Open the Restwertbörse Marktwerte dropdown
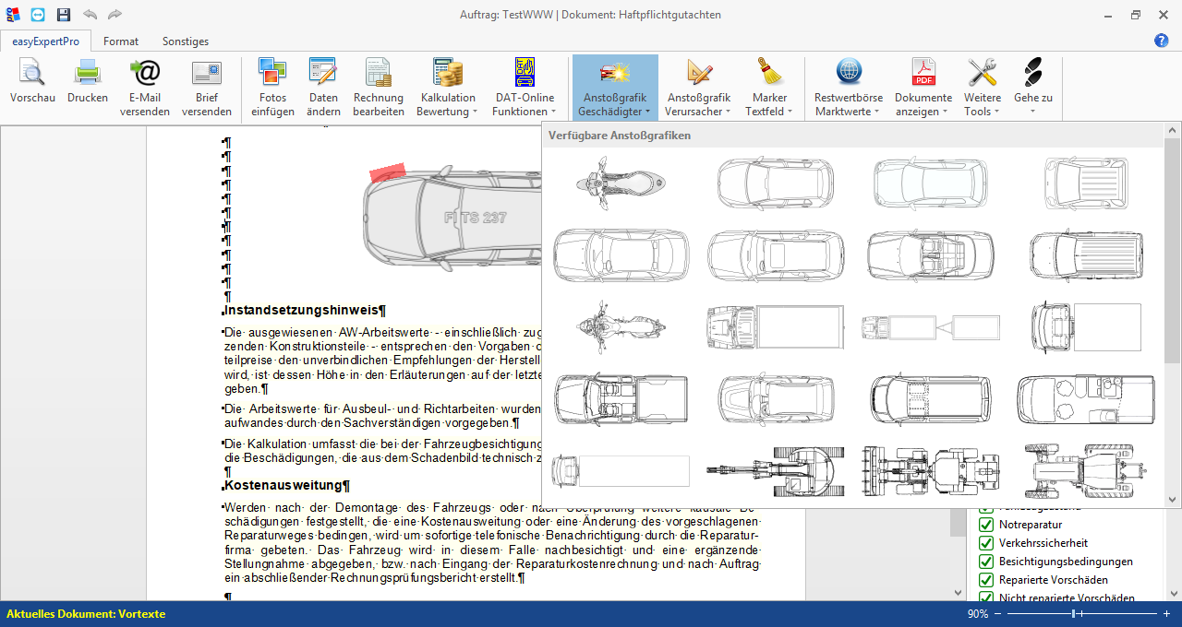The image size is (1182, 627). [849, 88]
